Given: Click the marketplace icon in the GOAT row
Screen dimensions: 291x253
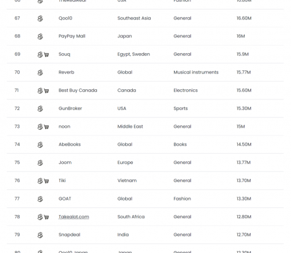Looking at the screenshot, I should [x=40, y=199].
